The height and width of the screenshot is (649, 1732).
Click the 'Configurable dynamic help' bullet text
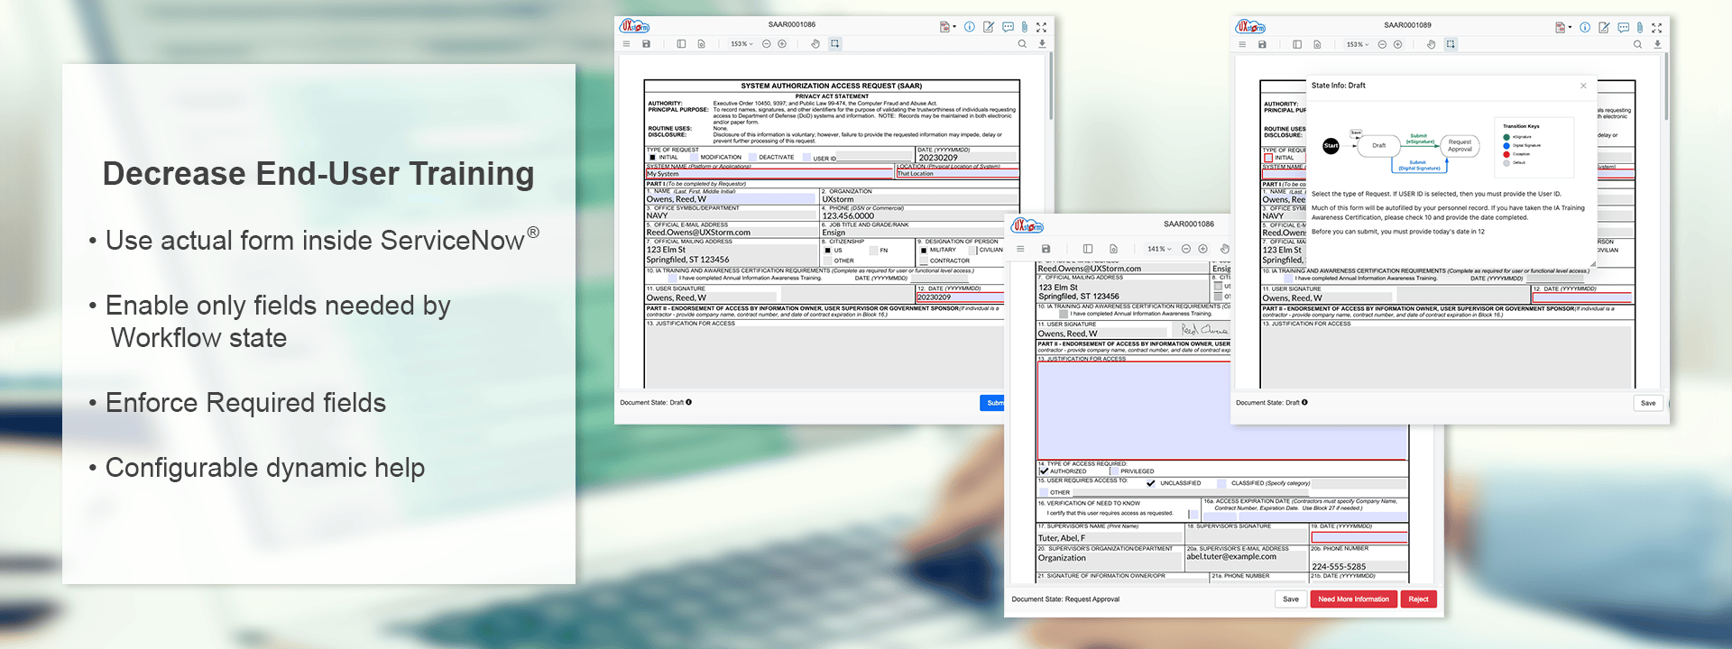265,468
